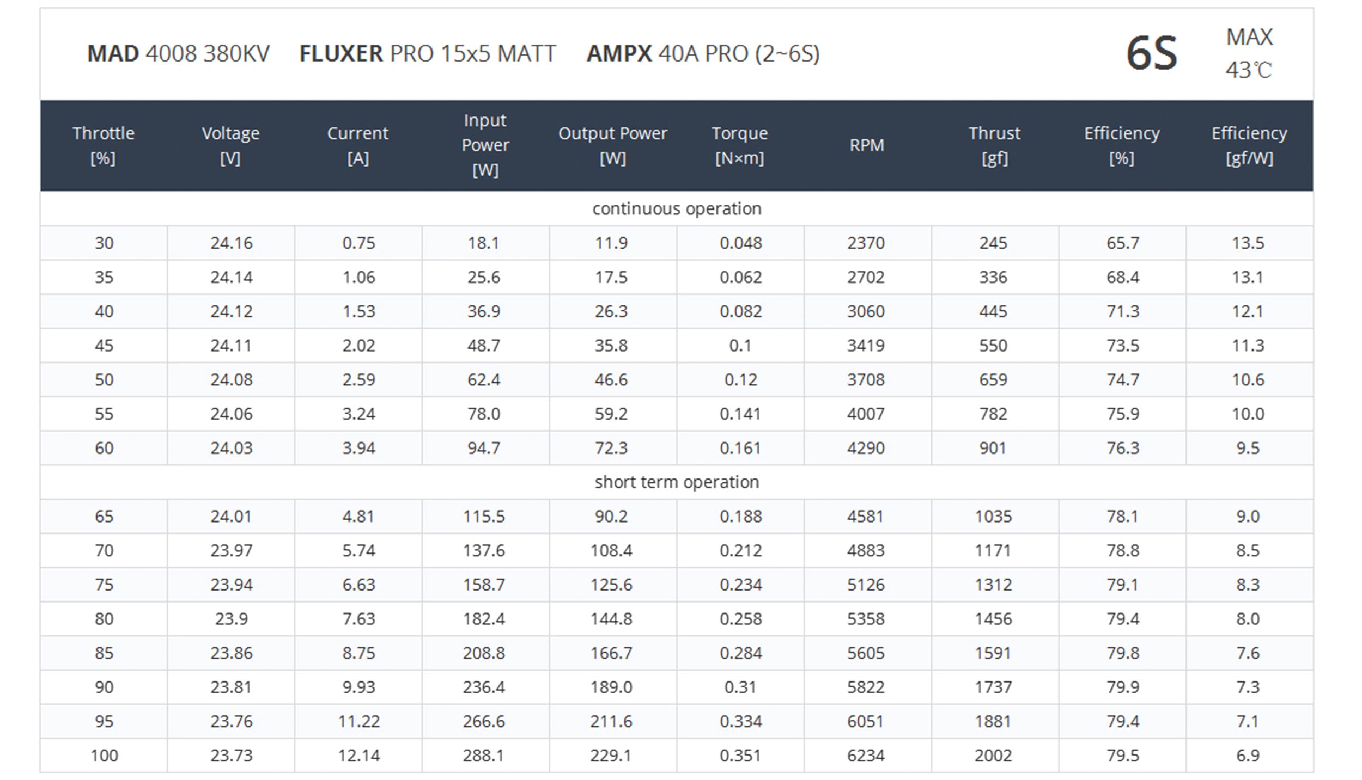Click the MAD 4008 380KV title text

pos(179,53)
